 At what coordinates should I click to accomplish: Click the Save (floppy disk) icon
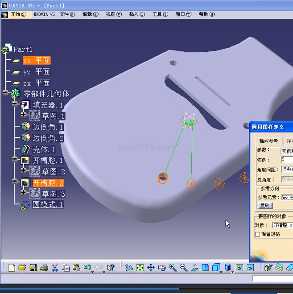click(33, 268)
